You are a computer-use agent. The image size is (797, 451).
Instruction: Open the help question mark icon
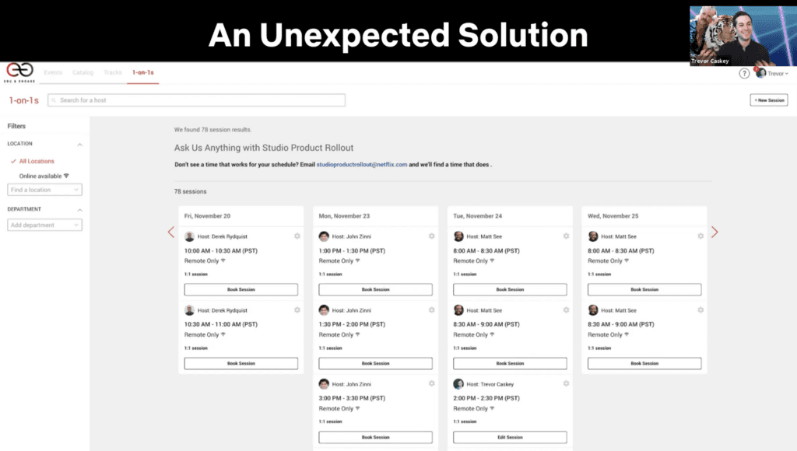pos(743,74)
